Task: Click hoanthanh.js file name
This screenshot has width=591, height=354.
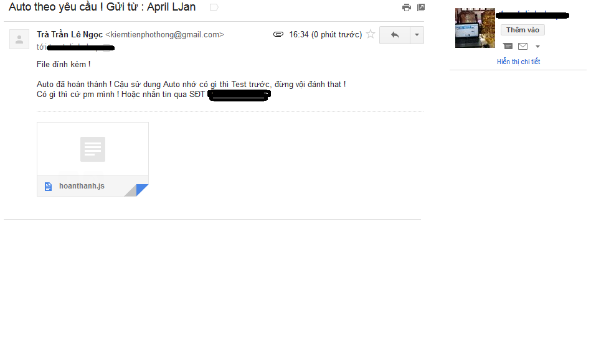Action: (x=82, y=186)
